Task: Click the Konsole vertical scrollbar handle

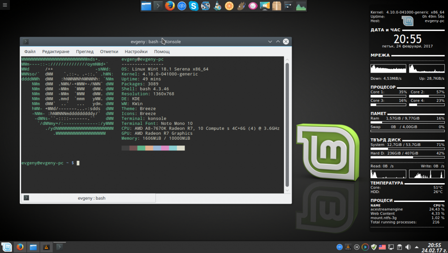Action: click(x=287, y=125)
